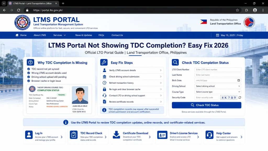Viewport: 268px width, 151px height.
Task: Expand Check driving school submission chevron
Action: (x=161, y=77)
